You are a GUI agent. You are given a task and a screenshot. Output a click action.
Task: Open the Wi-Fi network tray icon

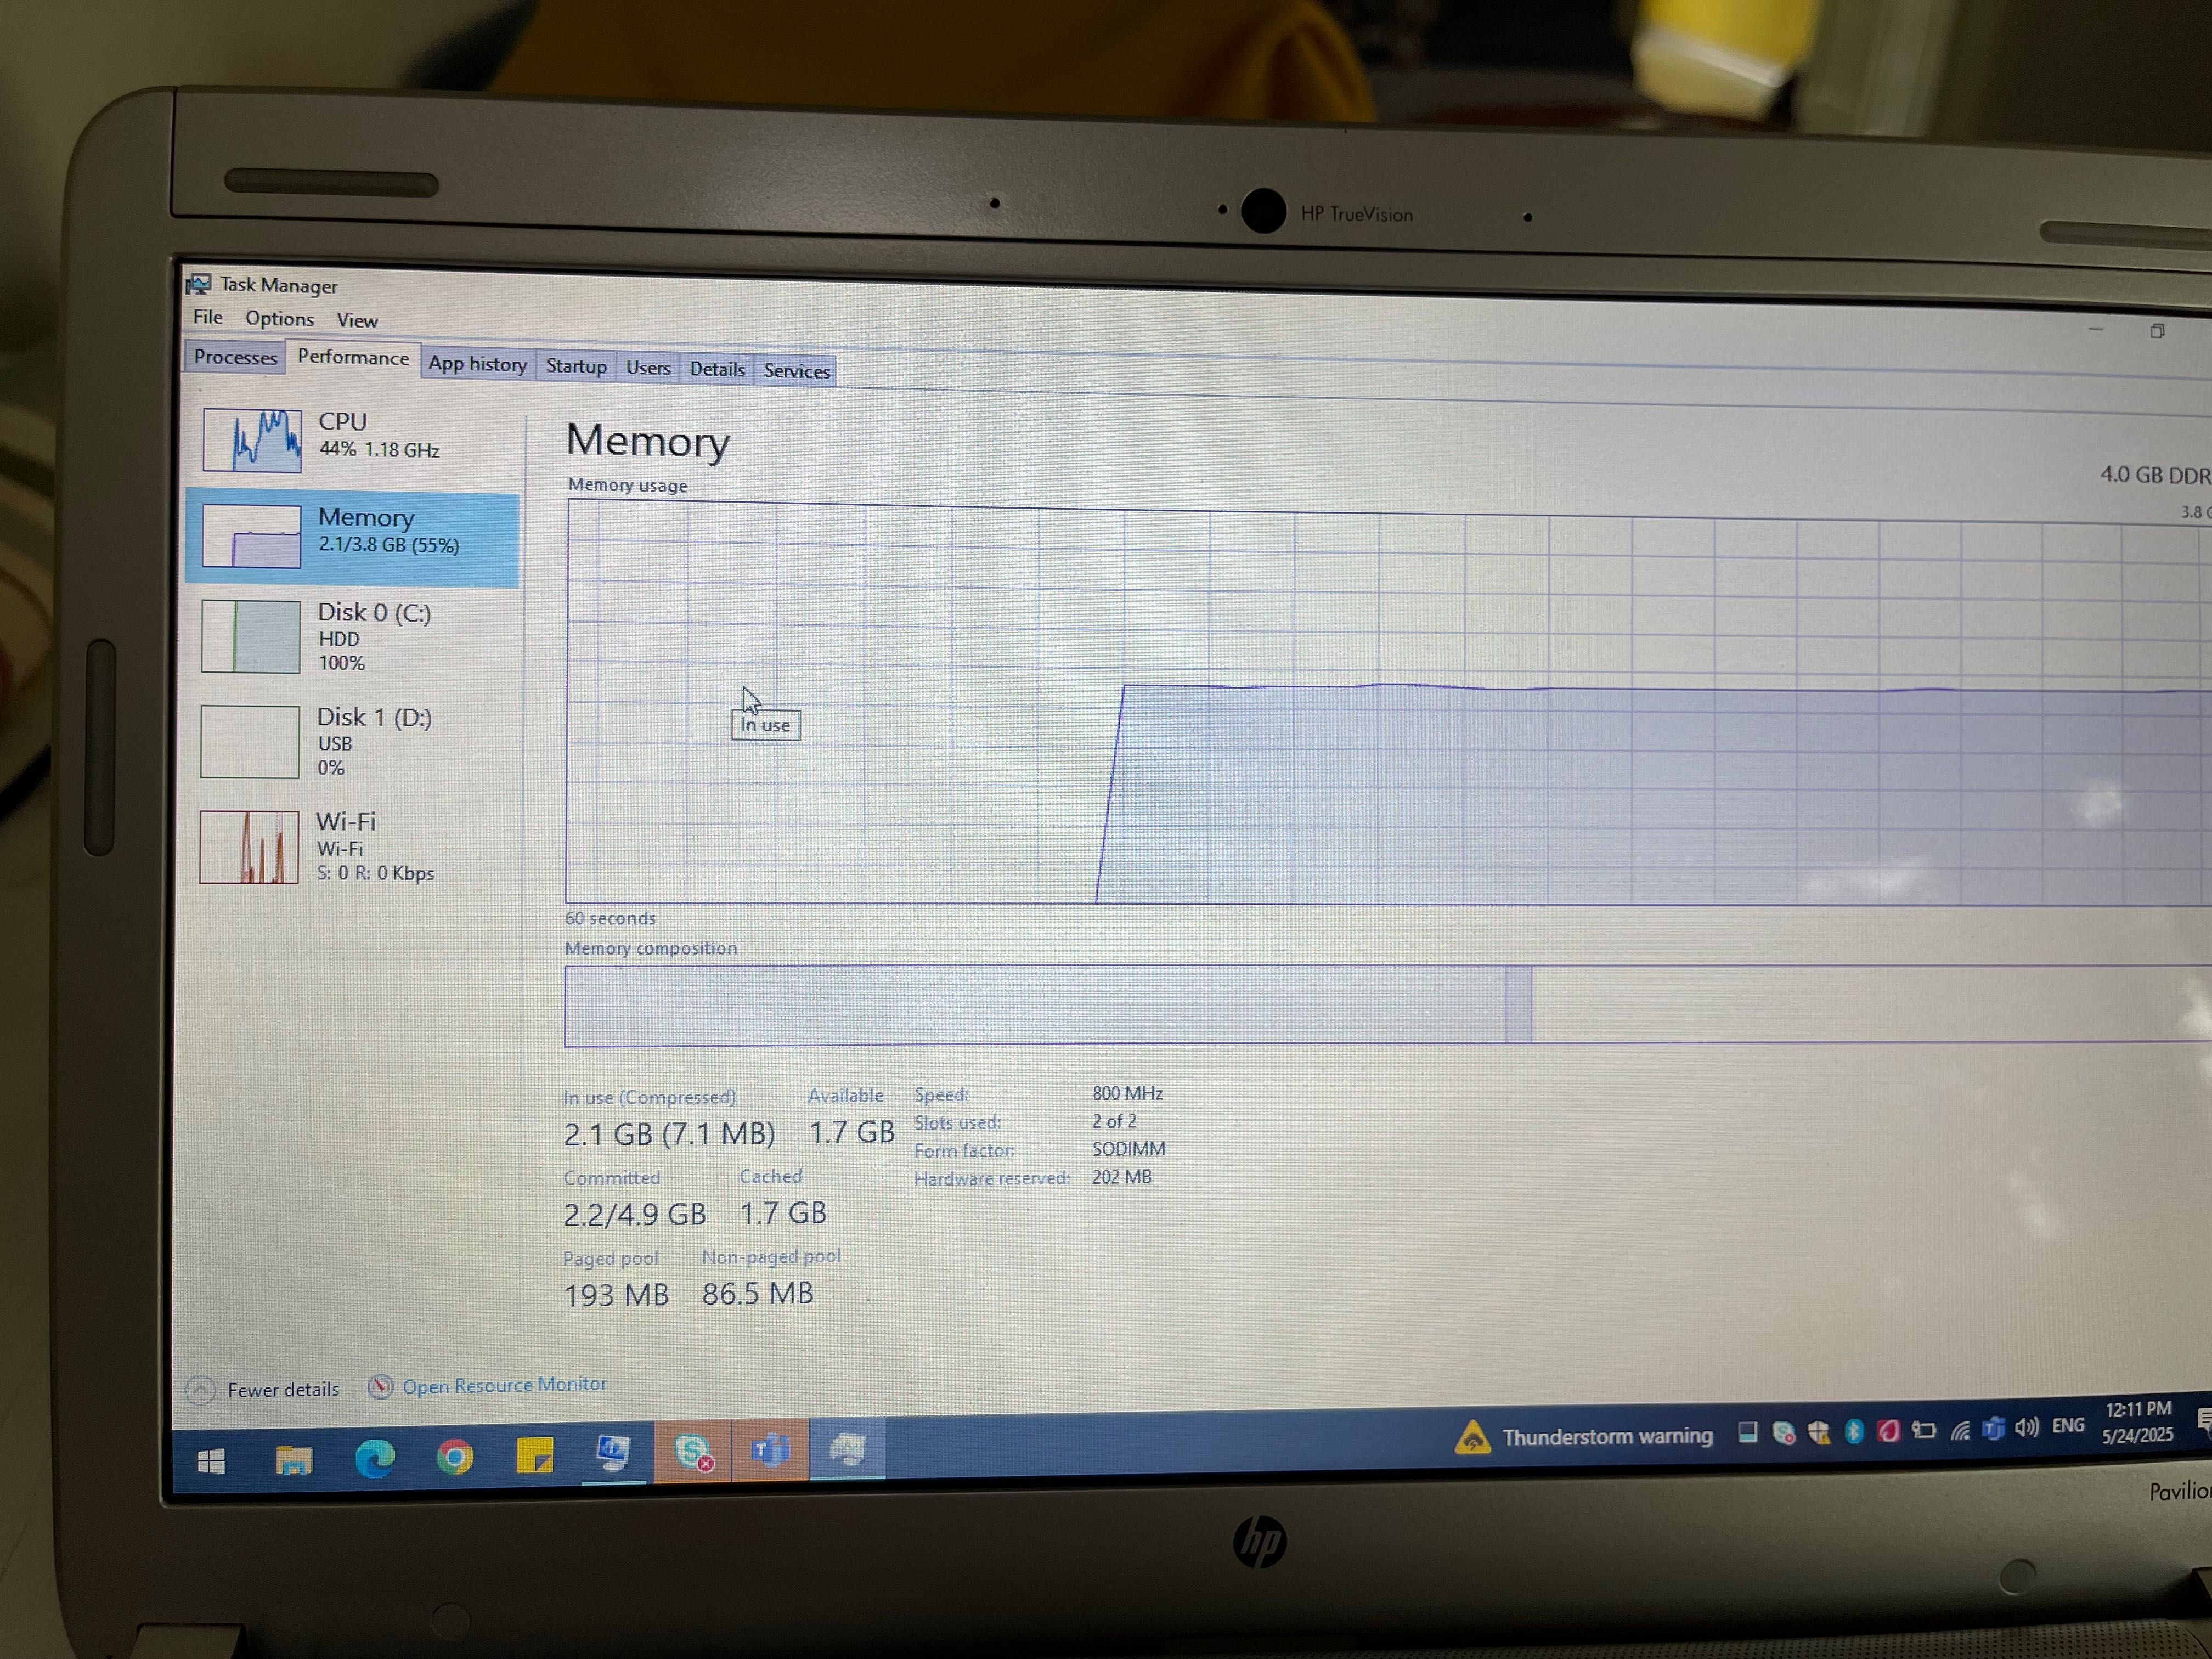tap(1960, 1429)
